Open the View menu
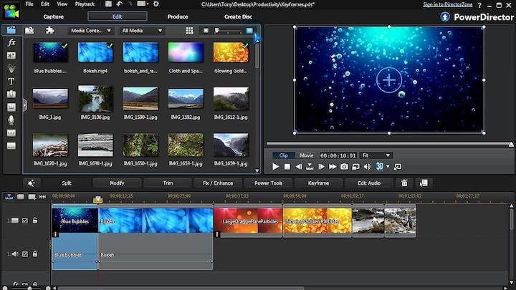 (62, 4)
